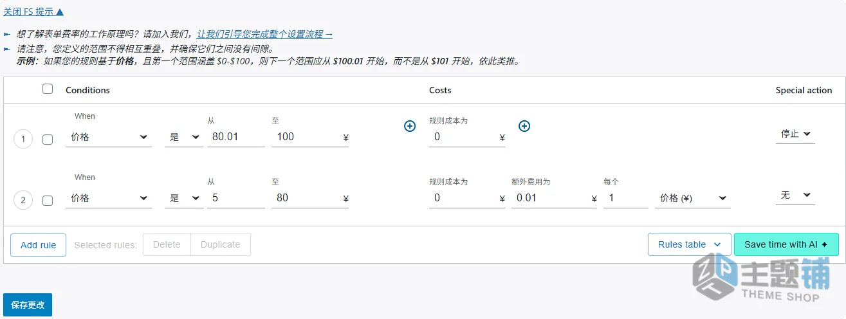Edit rule 2 从 field with 5
Viewport: 846px width, 319px height.
click(236, 198)
